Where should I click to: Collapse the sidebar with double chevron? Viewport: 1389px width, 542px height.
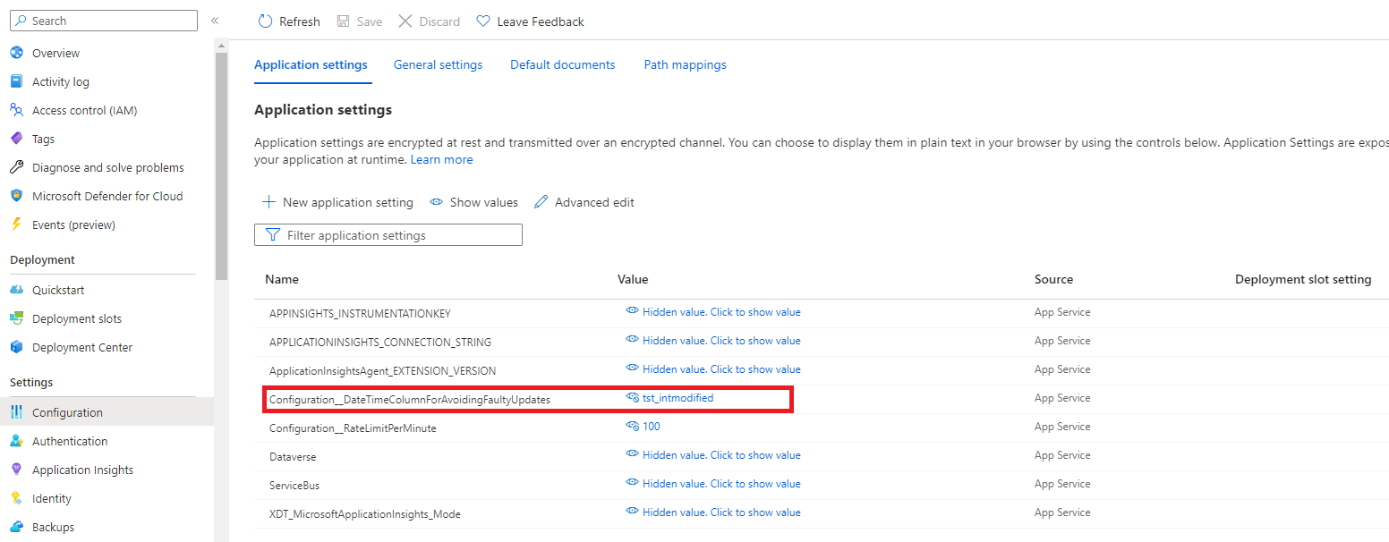coord(215,21)
